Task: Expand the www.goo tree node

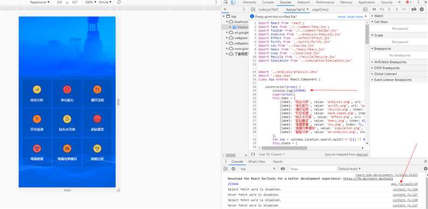Action: (x=227, y=48)
